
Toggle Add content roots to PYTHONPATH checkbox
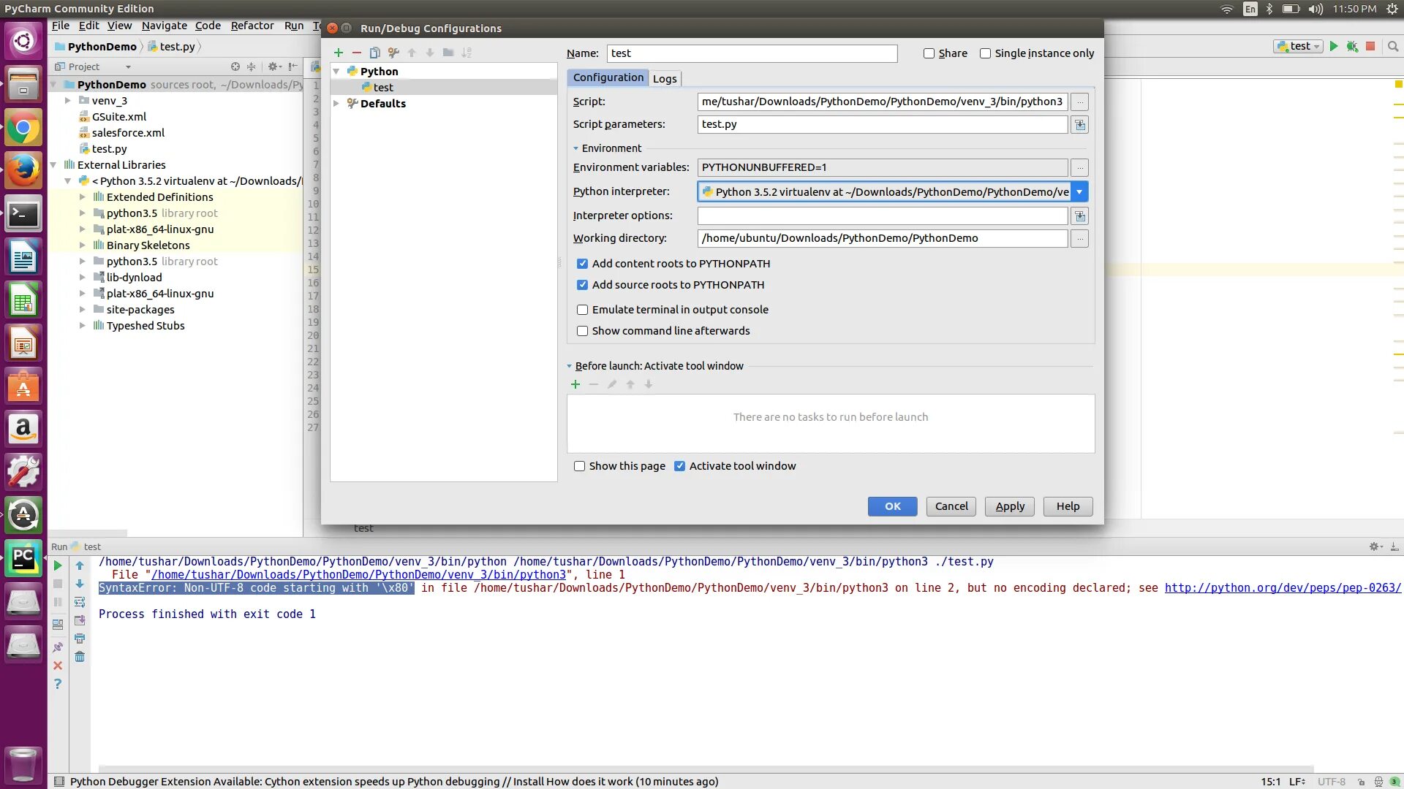[582, 263]
